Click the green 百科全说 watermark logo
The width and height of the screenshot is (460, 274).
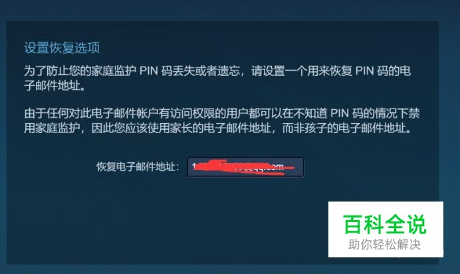(384, 224)
